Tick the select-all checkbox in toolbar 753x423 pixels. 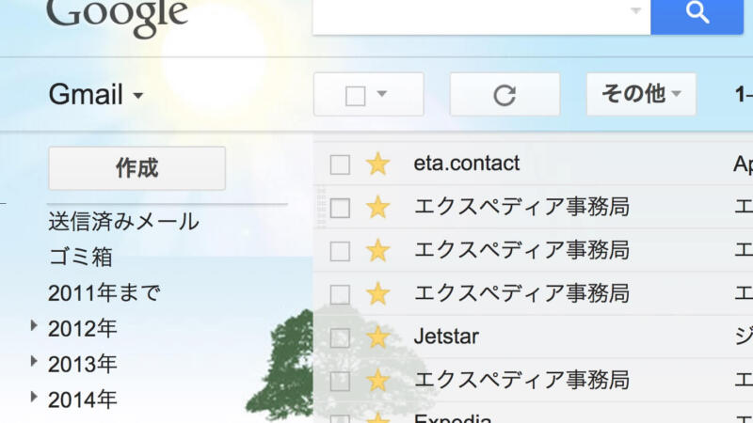356,96
